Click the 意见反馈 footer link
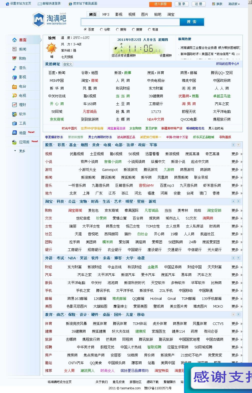 coord(118,382)
